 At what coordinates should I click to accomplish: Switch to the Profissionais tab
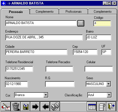click(x=74, y=12)
